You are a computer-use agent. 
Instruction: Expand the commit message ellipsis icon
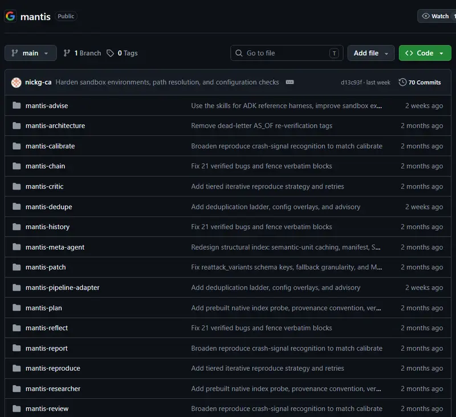[x=290, y=82]
